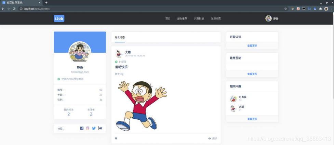The height and width of the screenshot is (145, 334).
Task: Open the Facebook social icon
Action: click(x=82, y=128)
